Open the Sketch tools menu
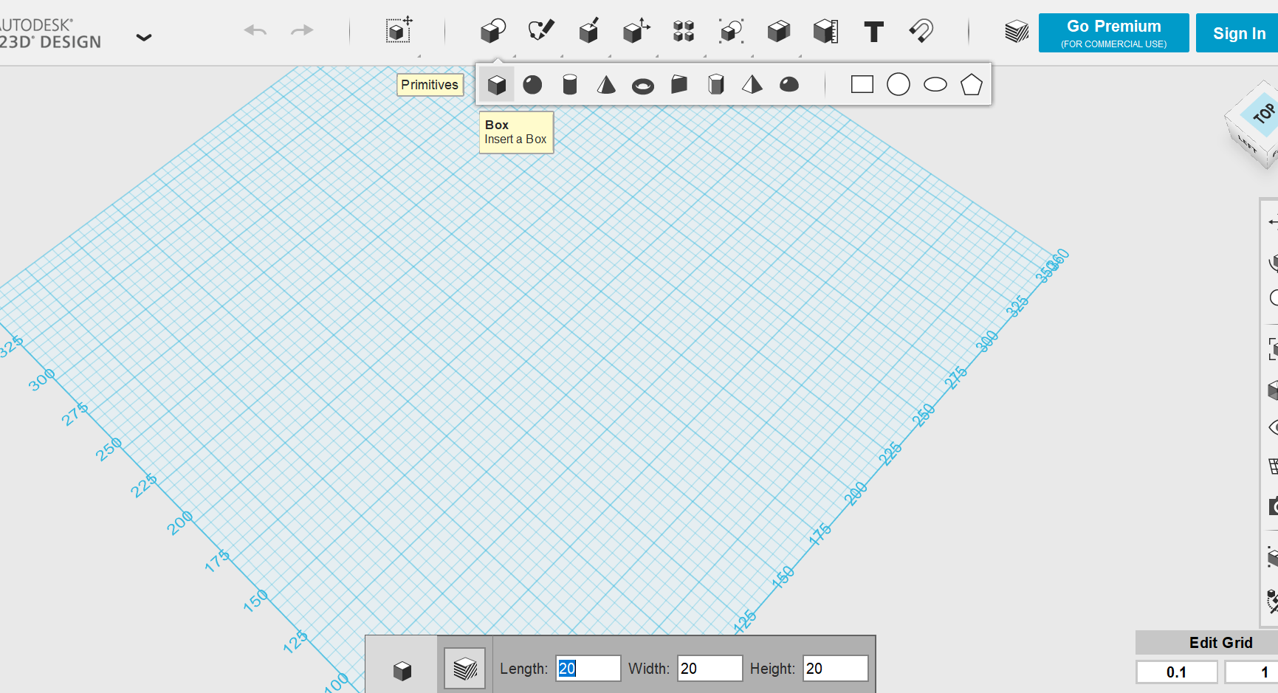Screen dimensions: 1278x693 click(x=540, y=31)
